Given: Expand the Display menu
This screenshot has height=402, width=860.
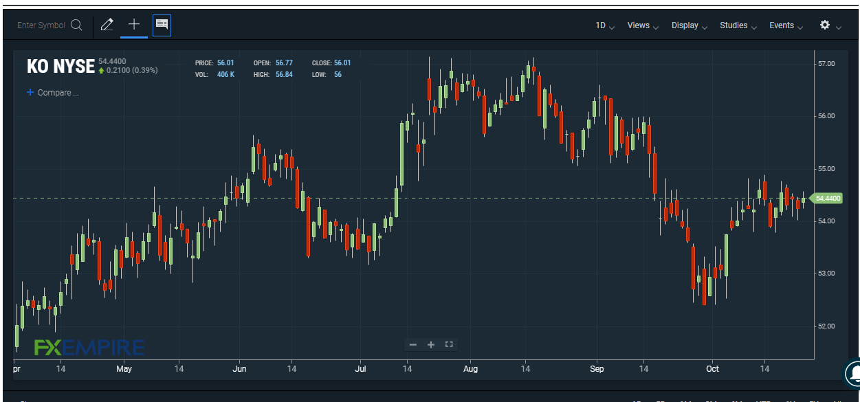Looking at the screenshot, I should pos(690,25).
